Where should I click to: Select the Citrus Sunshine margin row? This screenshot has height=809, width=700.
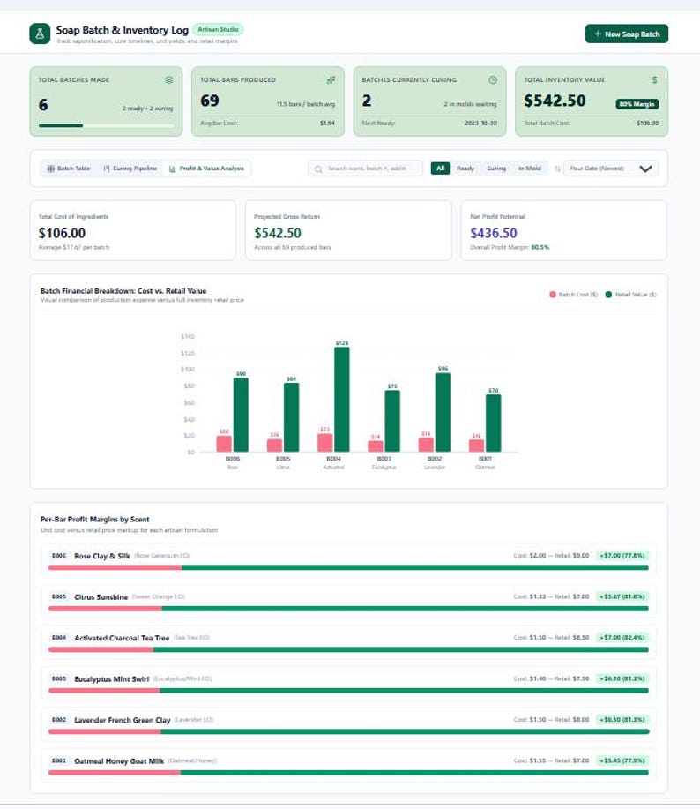pos(348,602)
